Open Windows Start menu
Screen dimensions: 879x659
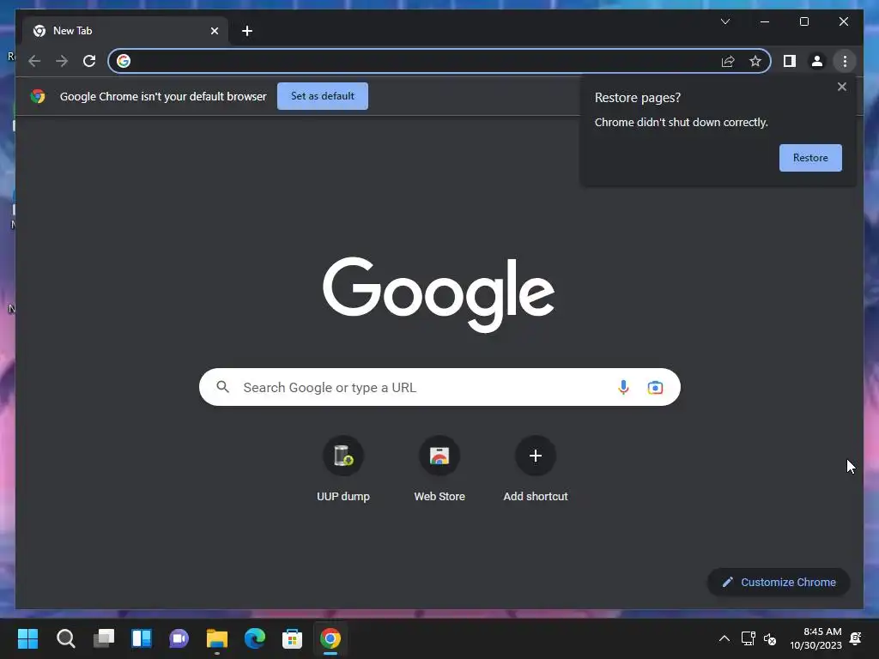click(27, 638)
